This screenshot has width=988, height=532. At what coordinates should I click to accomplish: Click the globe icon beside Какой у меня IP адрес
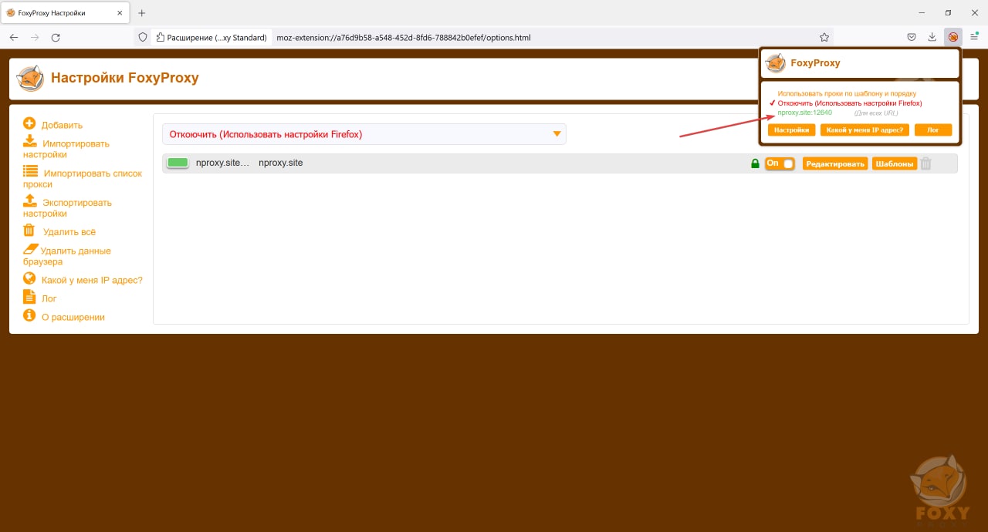pyautogui.click(x=29, y=278)
